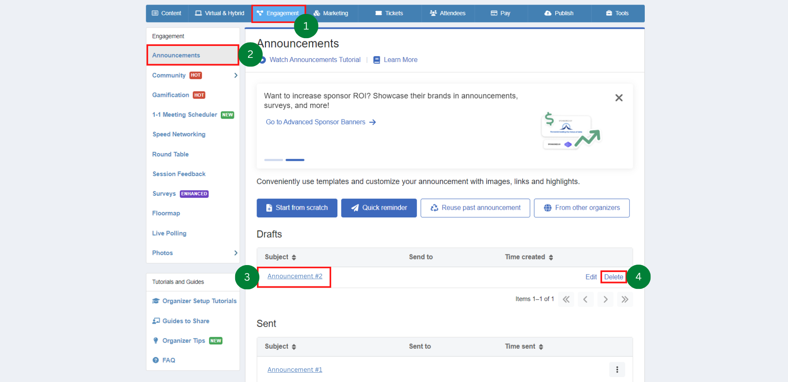Select the Pay tab
The height and width of the screenshot is (382, 788).
[x=501, y=13]
